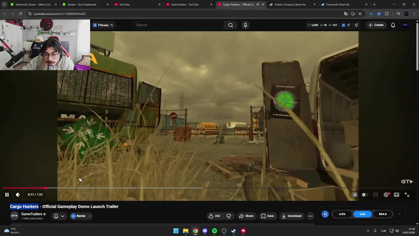419x236 pixels.
Task: Open the Chrome three-dot menu
Action: coord(414,14)
